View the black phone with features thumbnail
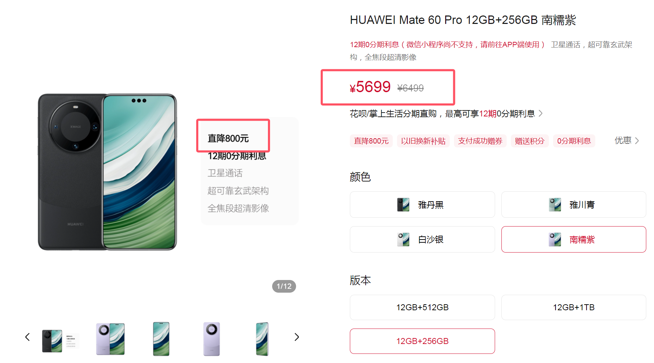The image size is (654, 363). [x=60, y=340]
